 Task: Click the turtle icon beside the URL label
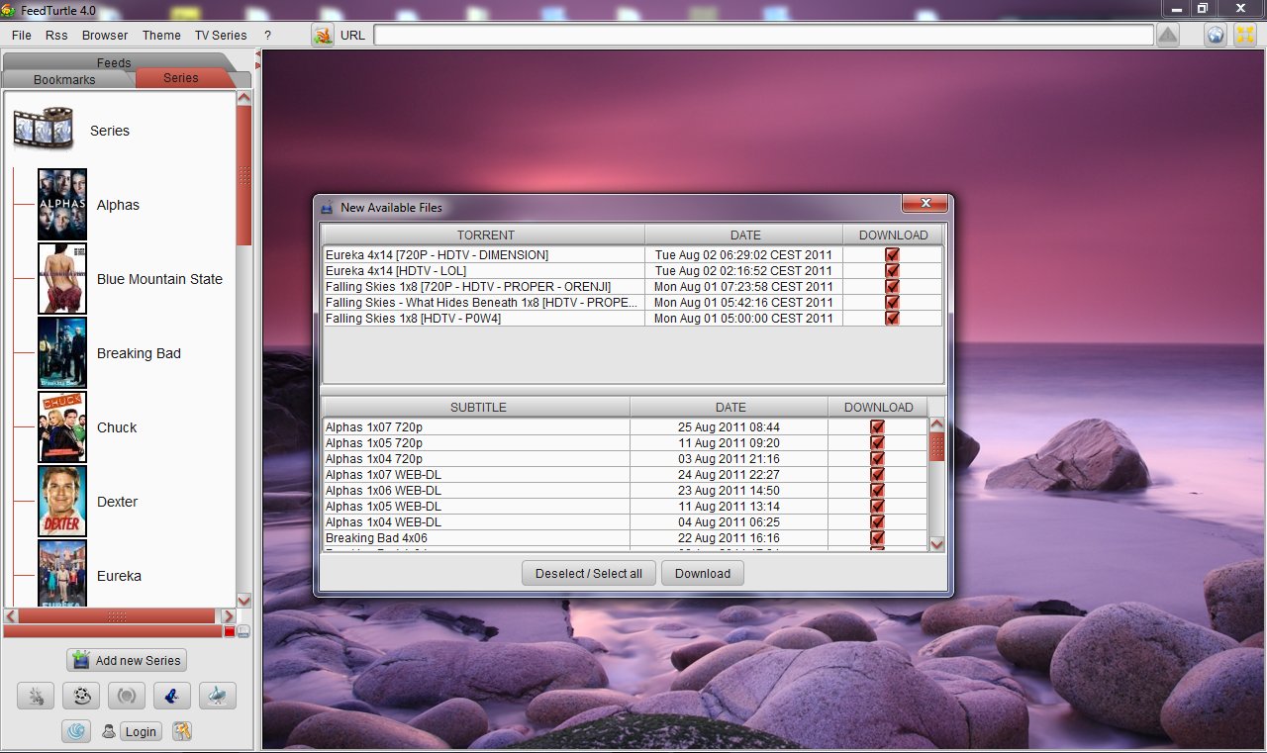pos(323,35)
